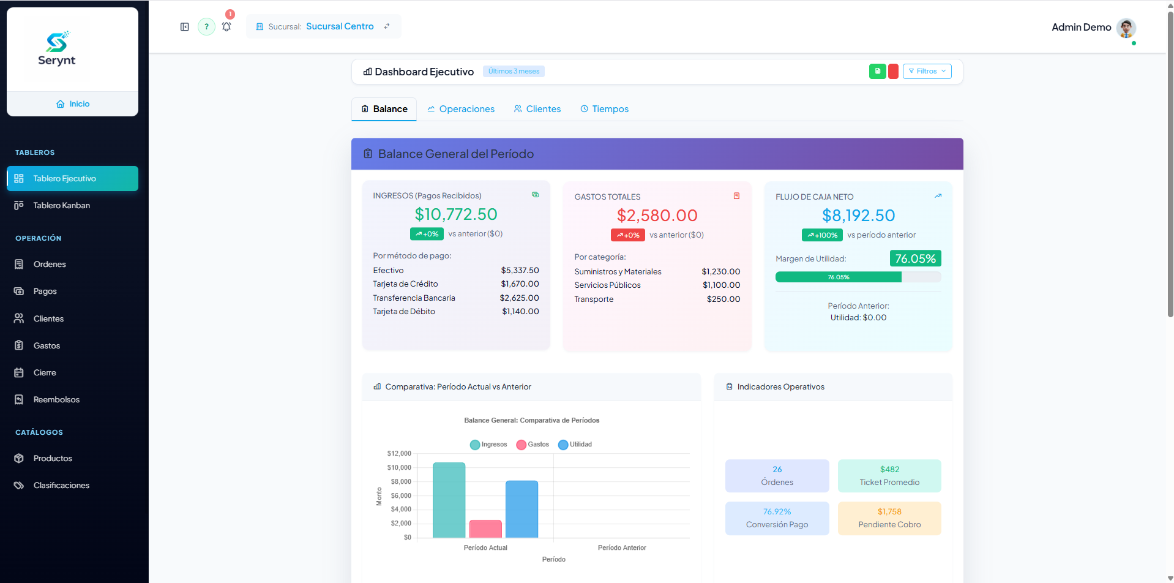Screen dimensions: 1174x583
Task: Export report using the green Excel icon
Action: [877, 71]
